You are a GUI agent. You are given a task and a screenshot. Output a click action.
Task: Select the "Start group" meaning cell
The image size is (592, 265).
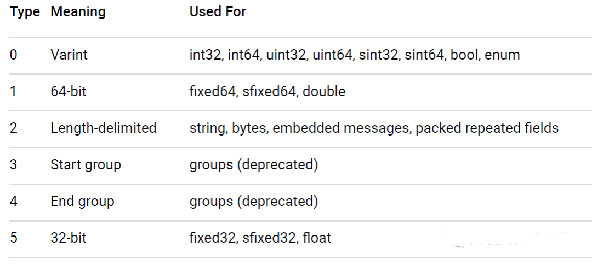86,164
